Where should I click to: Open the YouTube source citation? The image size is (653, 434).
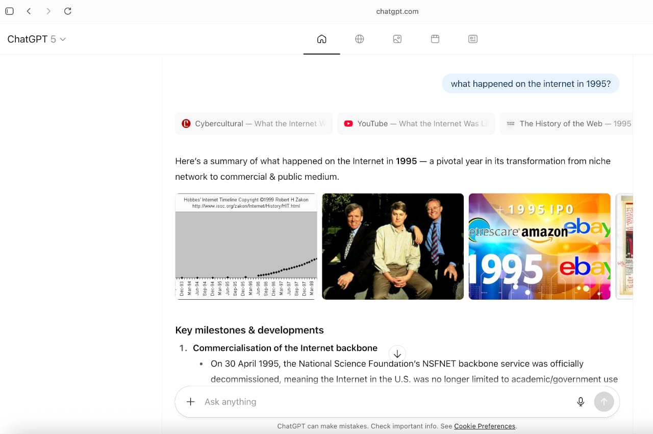416,124
